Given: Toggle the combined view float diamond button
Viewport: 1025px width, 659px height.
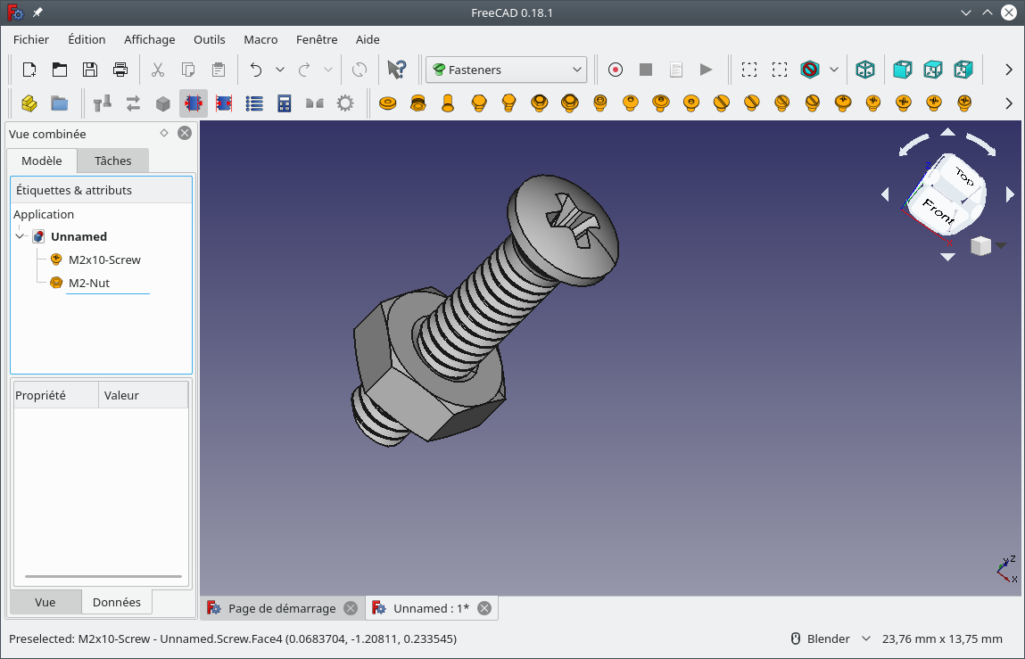Looking at the screenshot, I should pyautogui.click(x=164, y=133).
